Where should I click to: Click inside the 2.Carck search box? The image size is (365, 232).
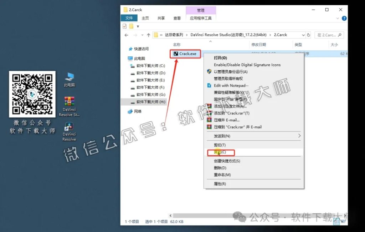[329, 35]
